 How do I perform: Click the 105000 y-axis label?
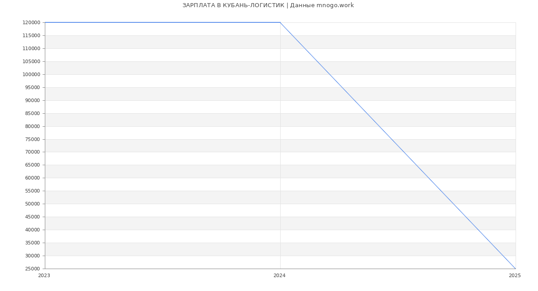point(31,61)
